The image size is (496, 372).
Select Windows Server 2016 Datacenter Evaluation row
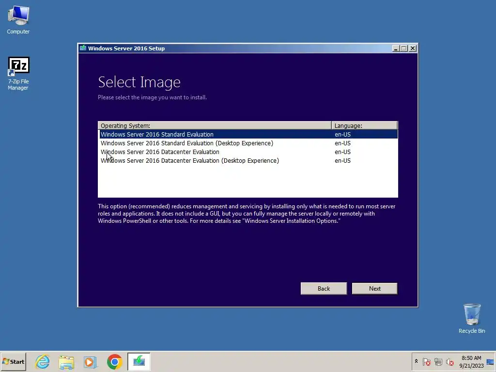pyautogui.click(x=248, y=152)
